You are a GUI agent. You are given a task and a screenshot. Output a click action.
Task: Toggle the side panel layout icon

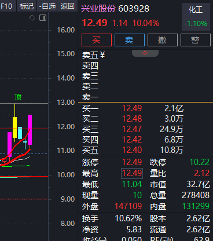(43, 18)
